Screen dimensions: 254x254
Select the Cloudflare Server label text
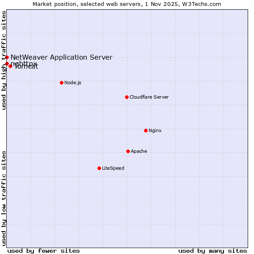(x=149, y=97)
